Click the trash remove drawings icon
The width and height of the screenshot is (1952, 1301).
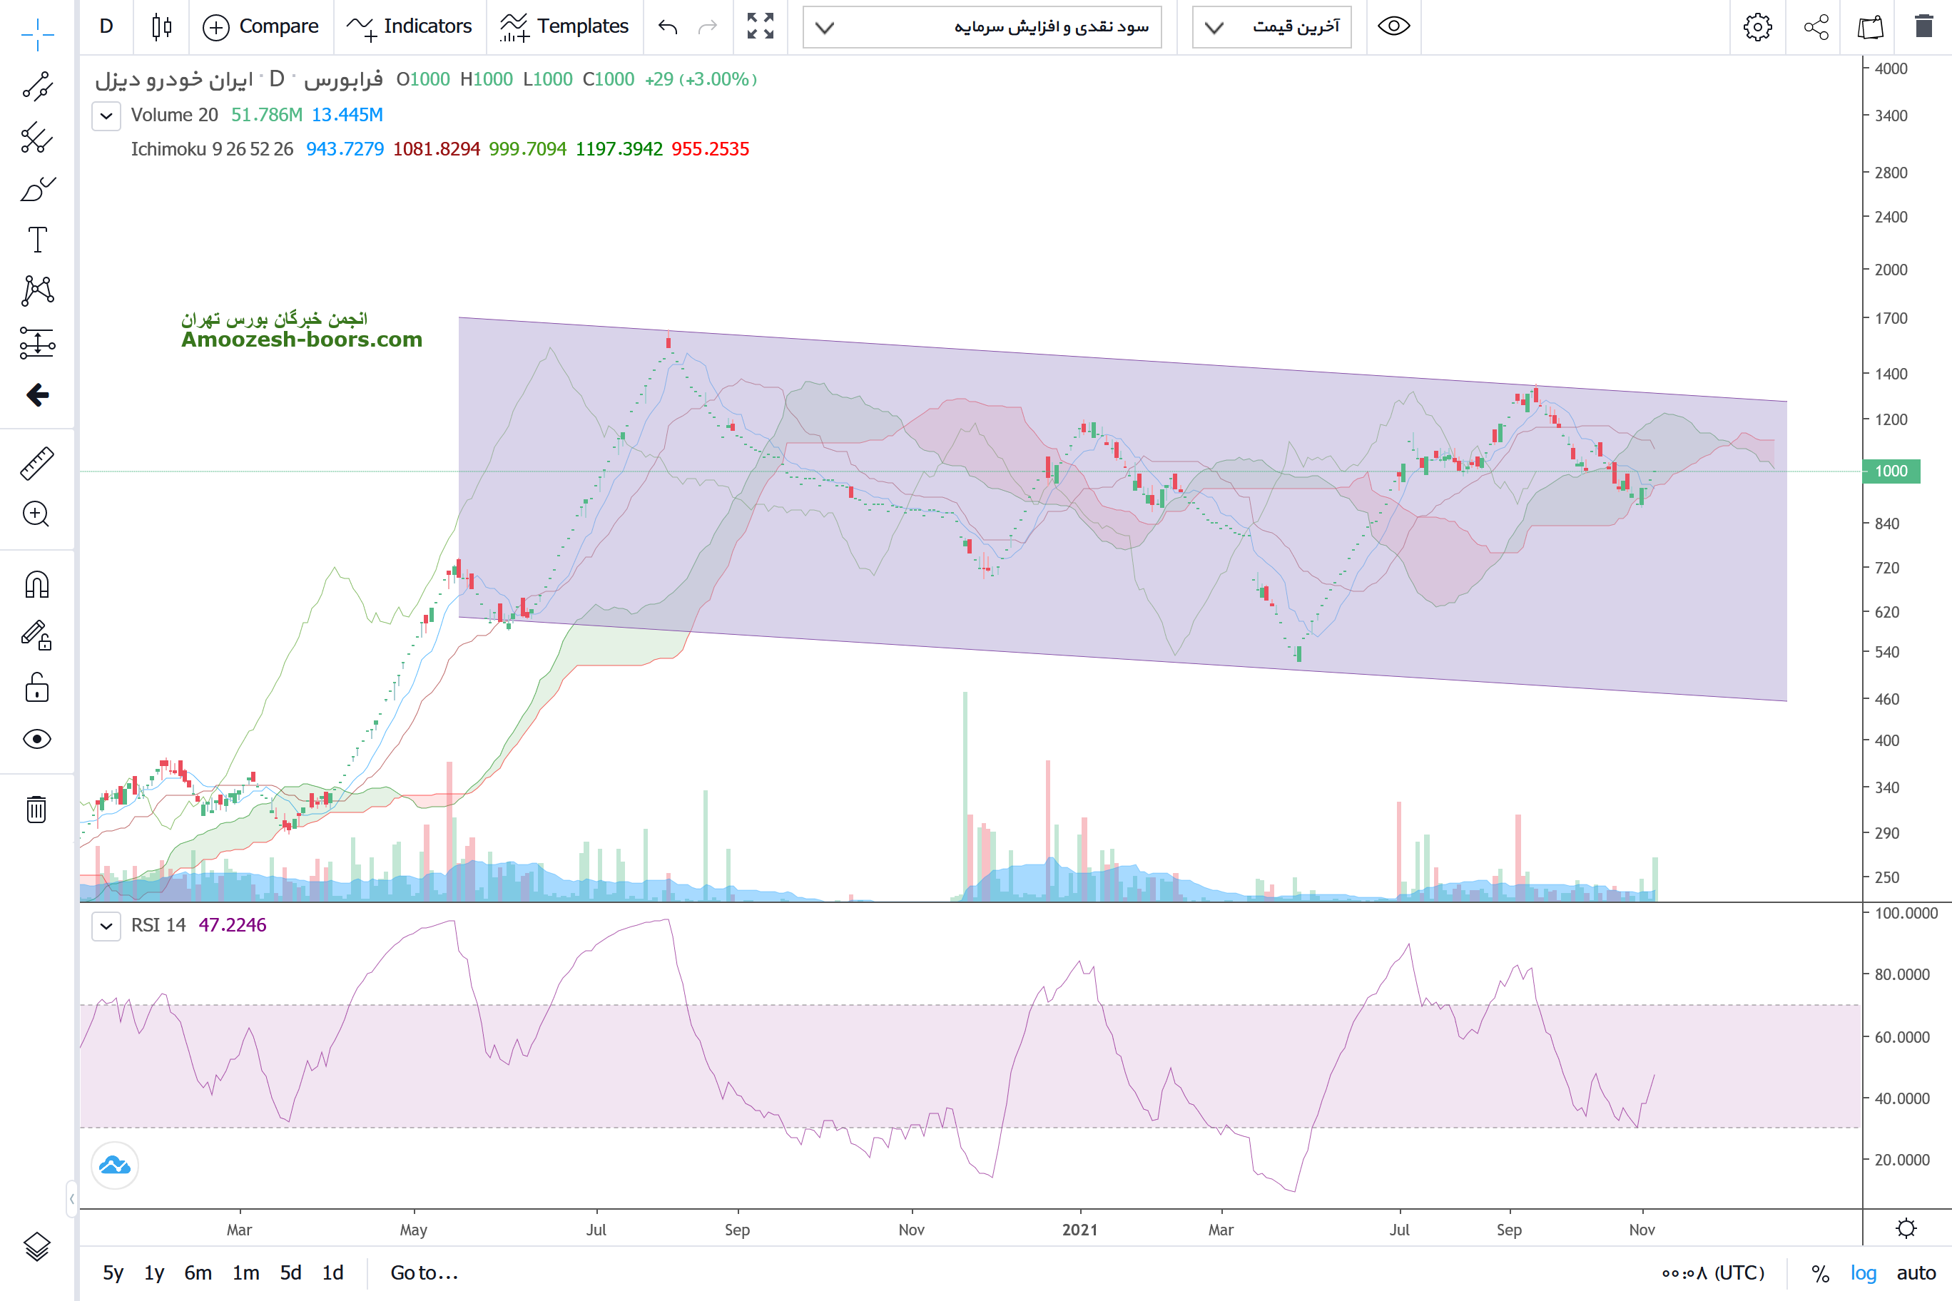(36, 809)
